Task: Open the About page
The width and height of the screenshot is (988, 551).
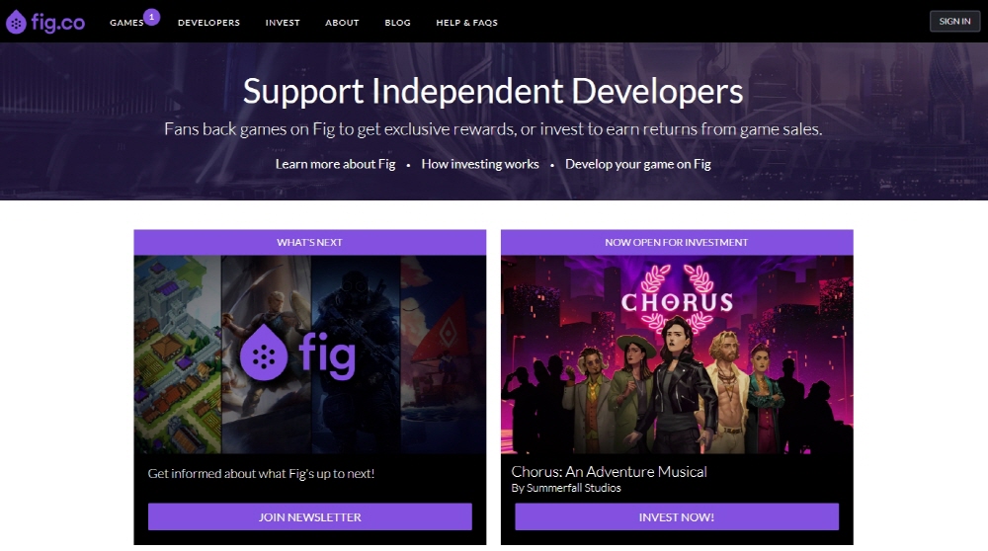Action: click(x=342, y=23)
